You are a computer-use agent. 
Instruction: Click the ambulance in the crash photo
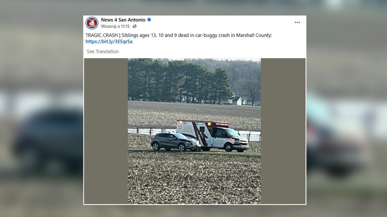tap(213, 136)
